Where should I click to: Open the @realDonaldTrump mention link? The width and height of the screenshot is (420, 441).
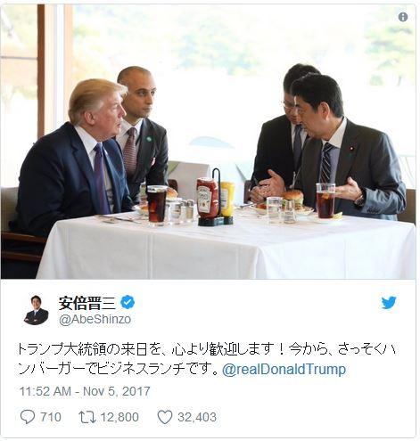click(284, 370)
